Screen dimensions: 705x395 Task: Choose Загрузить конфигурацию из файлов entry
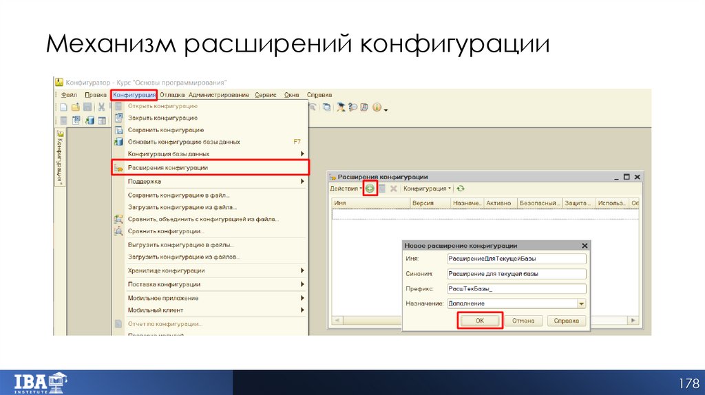click(x=209, y=257)
